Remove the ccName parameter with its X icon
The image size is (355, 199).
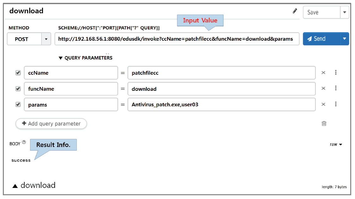tap(323, 73)
